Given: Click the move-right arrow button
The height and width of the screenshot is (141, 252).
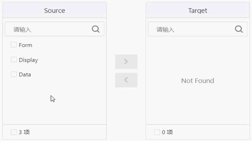Looking at the screenshot, I should (126, 62).
